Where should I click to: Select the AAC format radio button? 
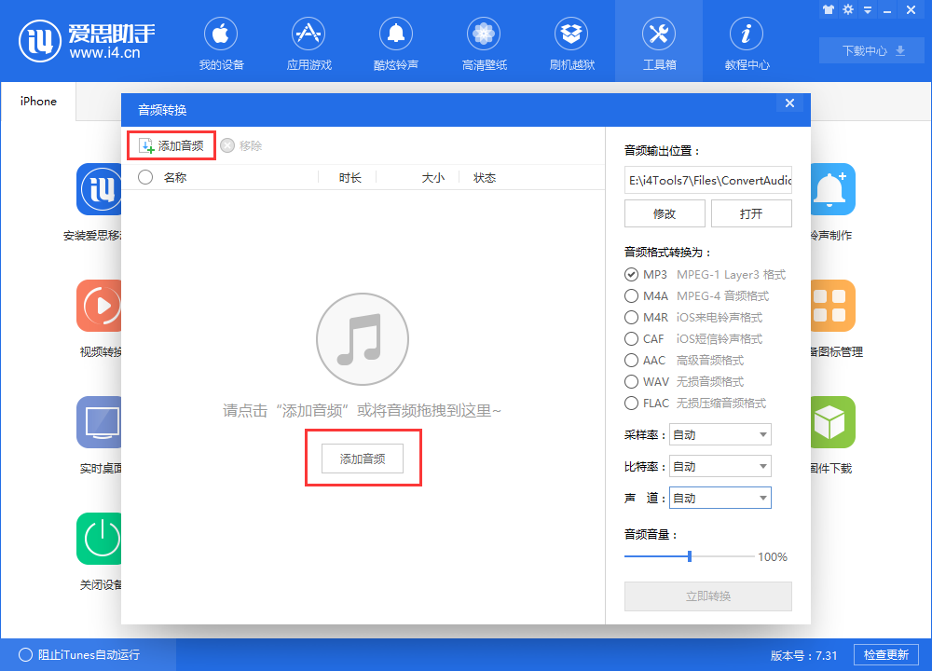pyautogui.click(x=631, y=360)
